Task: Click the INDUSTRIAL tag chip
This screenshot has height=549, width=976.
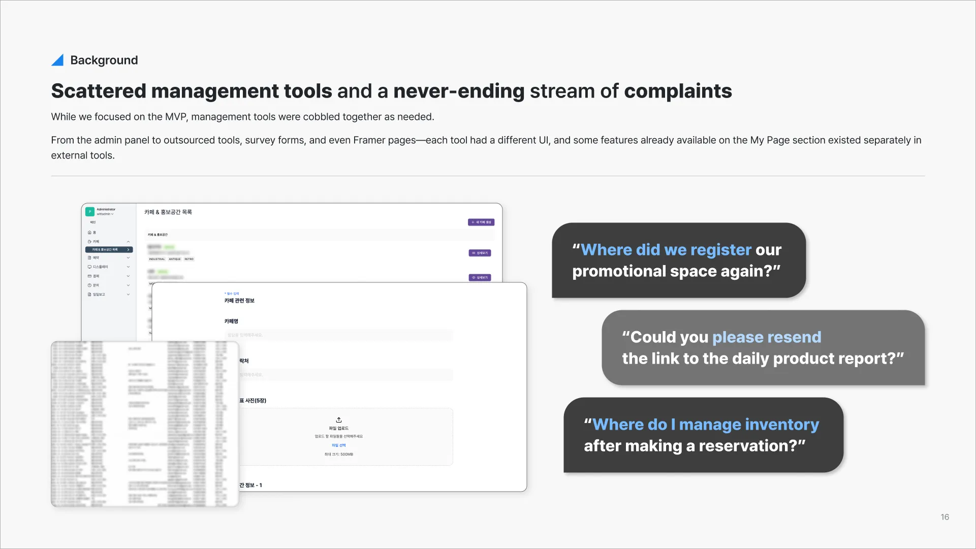Action: point(157,259)
